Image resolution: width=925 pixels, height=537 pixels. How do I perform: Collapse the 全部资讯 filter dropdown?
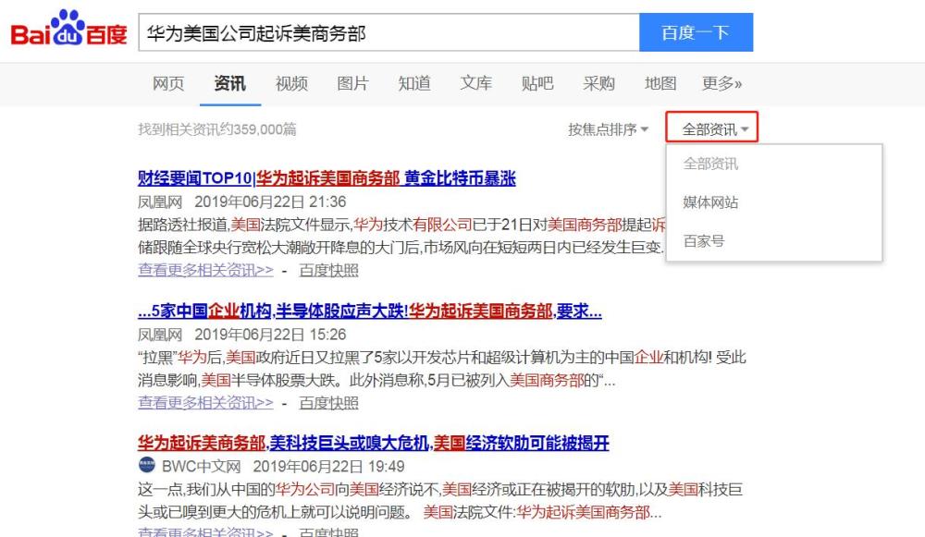(x=712, y=128)
